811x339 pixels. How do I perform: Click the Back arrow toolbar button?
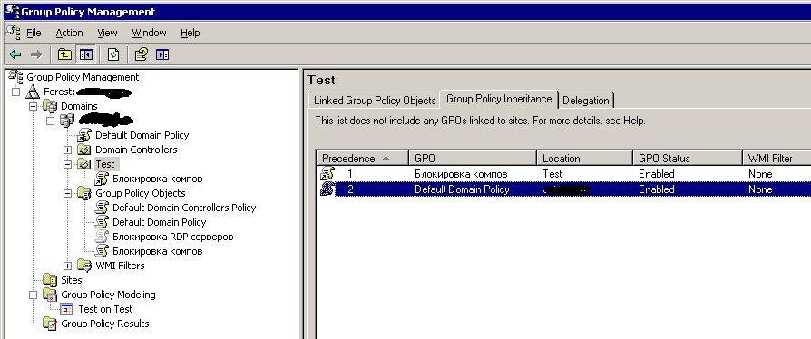coord(15,54)
